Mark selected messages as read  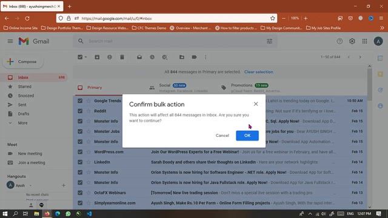(139, 57)
